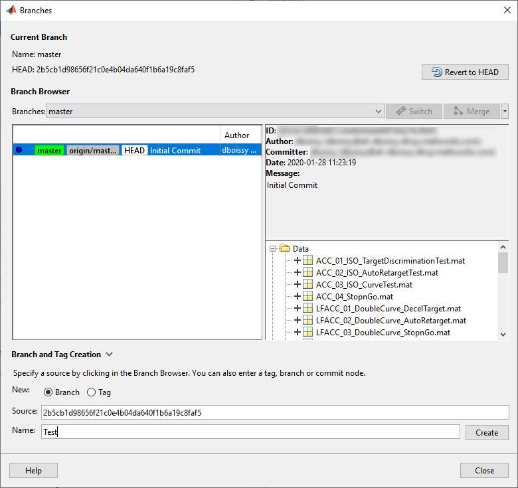Open the Merge options dropdown arrow
Screen dimensions: 518x488
click(x=505, y=112)
